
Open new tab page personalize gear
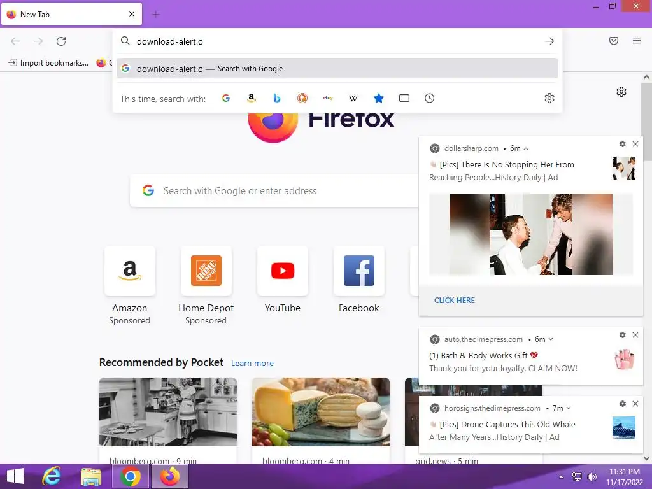pyautogui.click(x=621, y=92)
